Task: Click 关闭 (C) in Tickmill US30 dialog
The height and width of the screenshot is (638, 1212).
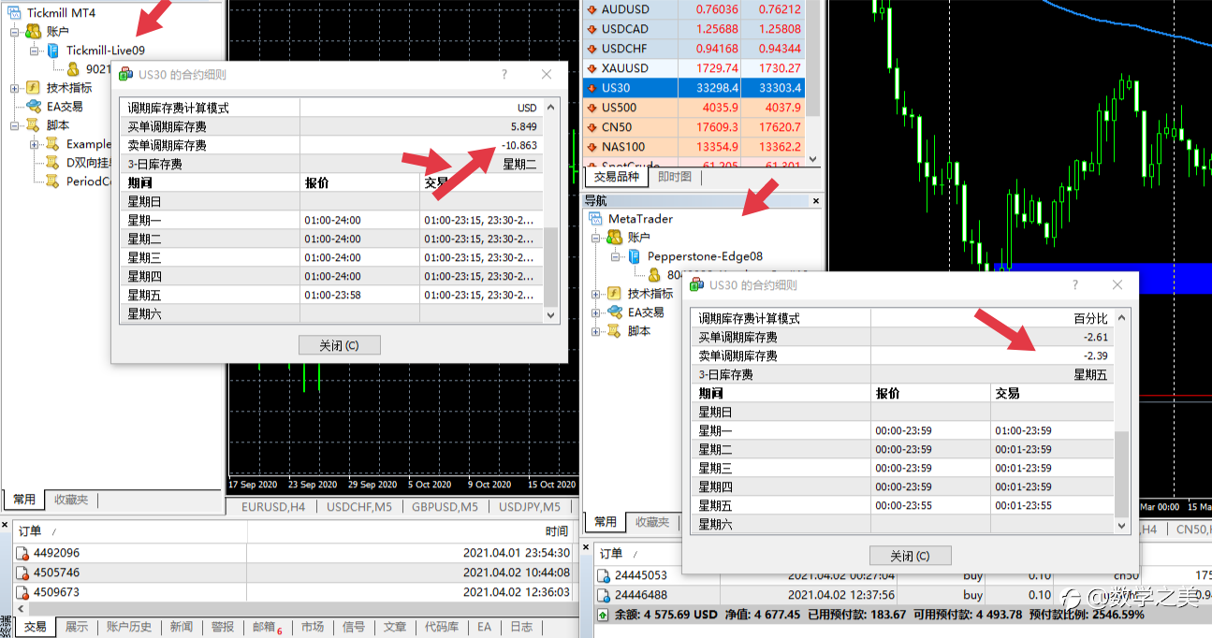Action: [340, 345]
